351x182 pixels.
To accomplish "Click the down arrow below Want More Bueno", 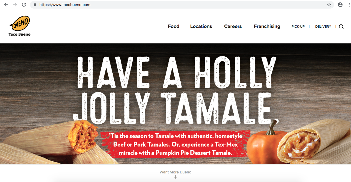I will pos(175,177).
